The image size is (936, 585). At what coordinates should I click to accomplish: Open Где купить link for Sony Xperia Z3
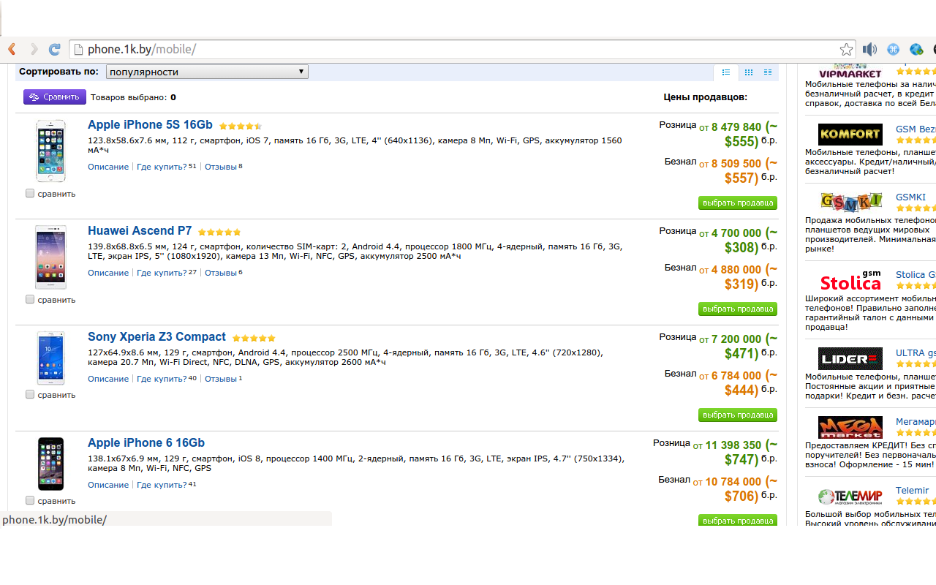(162, 379)
